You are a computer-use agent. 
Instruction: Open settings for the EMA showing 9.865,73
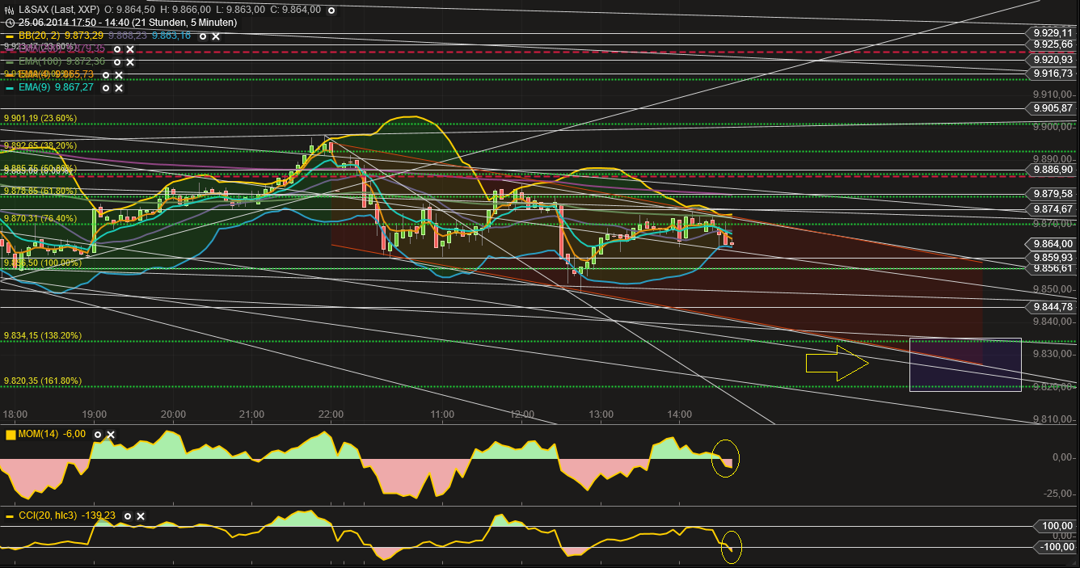(106, 74)
